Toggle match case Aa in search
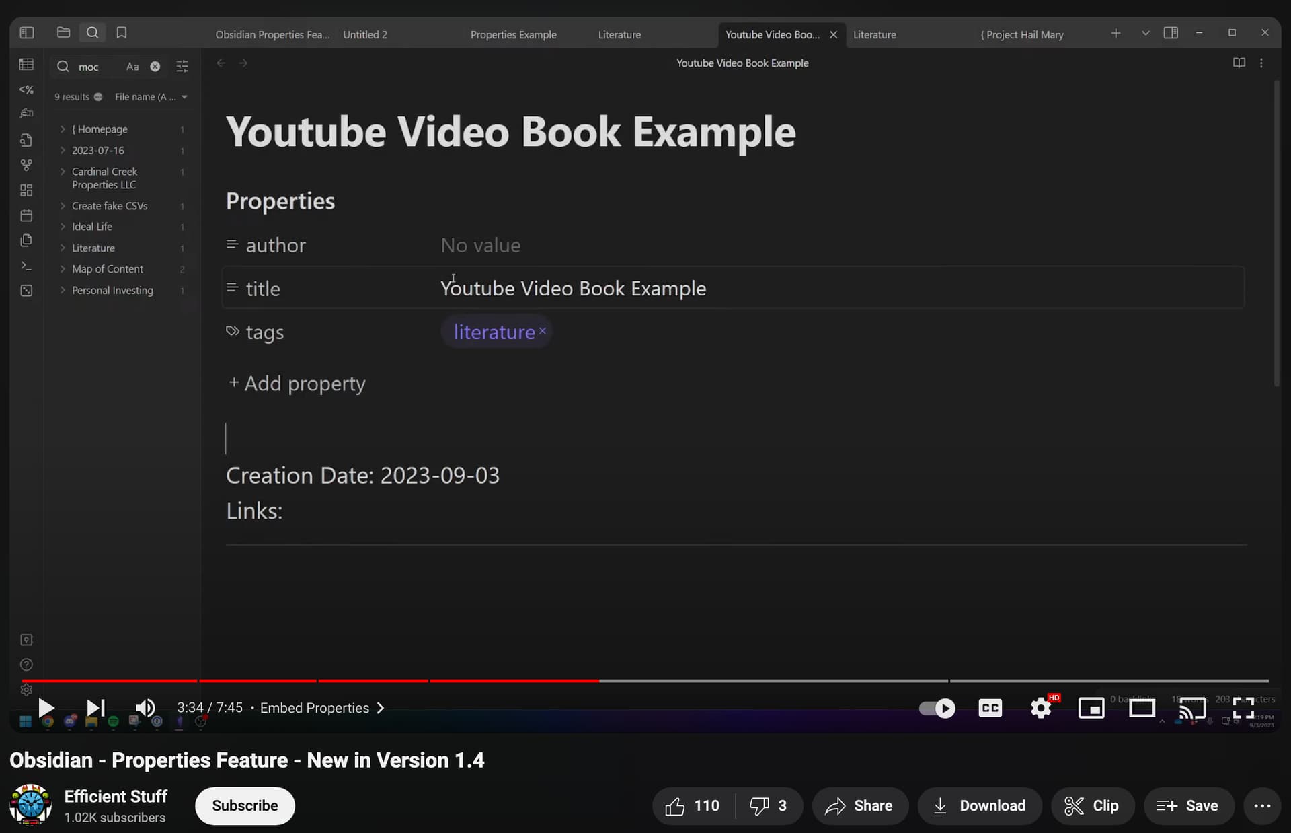This screenshot has height=833, width=1291. click(x=132, y=66)
